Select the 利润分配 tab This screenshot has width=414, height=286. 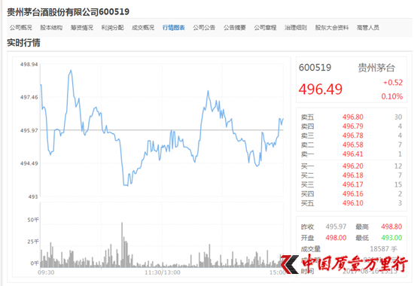click(112, 27)
